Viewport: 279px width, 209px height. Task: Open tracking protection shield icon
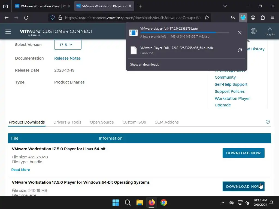(x=53, y=18)
